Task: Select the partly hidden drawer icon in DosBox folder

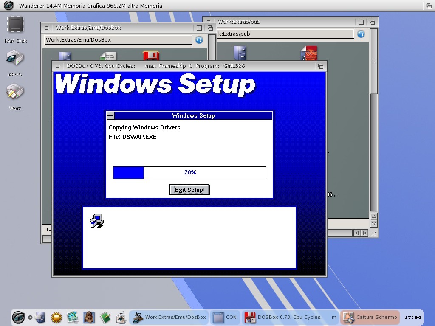Action: pos(65,56)
